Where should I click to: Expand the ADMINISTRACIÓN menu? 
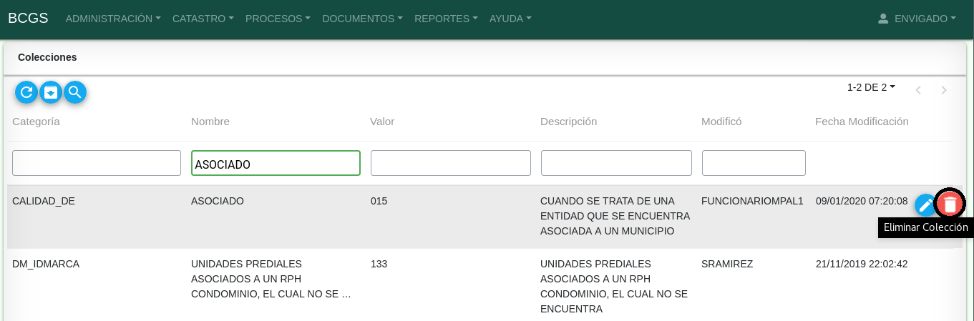(x=113, y=19)
